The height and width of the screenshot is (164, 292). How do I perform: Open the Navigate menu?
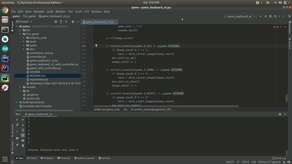39,11
